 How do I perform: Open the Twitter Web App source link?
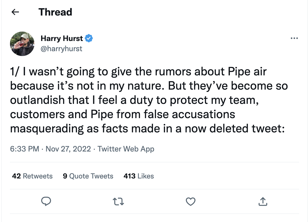click(126, 149)
